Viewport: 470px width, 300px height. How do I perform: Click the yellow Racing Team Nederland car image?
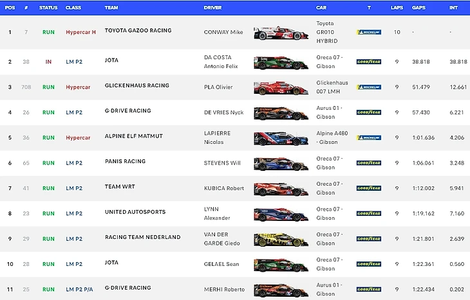281,240
